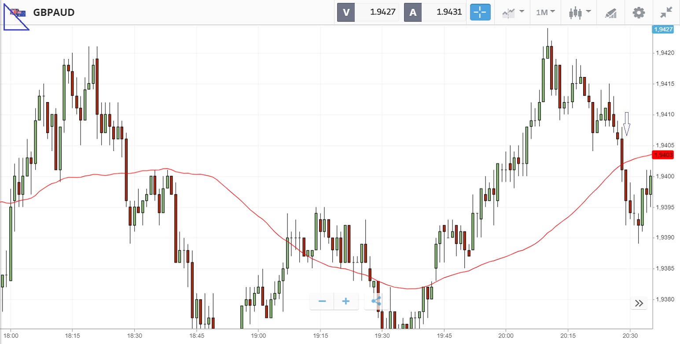Click the red 1,9403 moving average tag

(662, 155)
